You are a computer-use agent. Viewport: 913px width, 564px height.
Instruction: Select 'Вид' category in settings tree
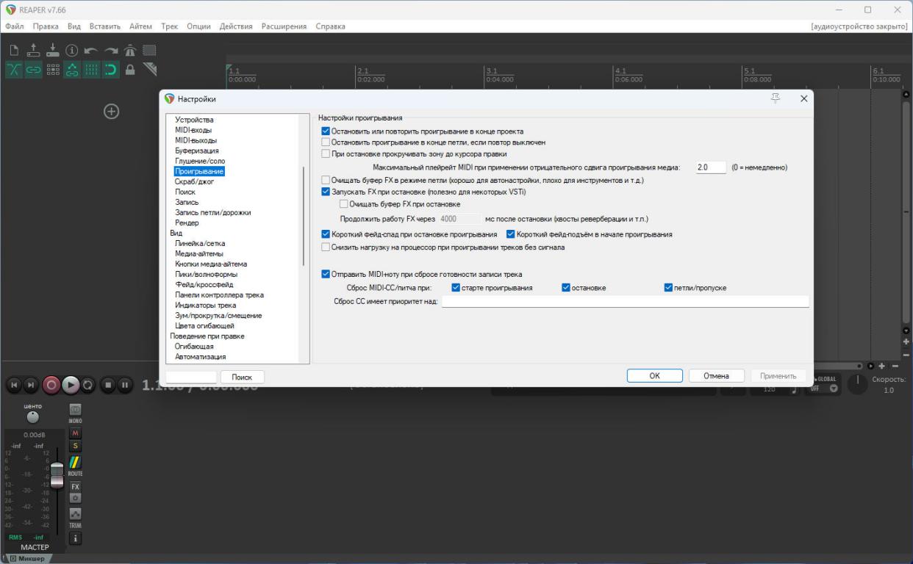pos(176,233)
